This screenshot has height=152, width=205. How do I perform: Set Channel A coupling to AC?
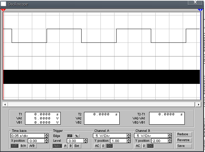(97, 146)
